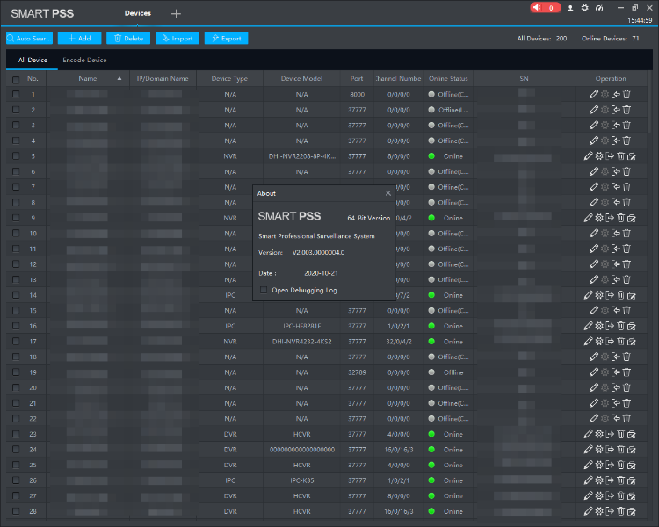Viewport: 659px width, 527px height.
Task: Click the vertical scrollbar of device list
Action: (x=650, y=103)
